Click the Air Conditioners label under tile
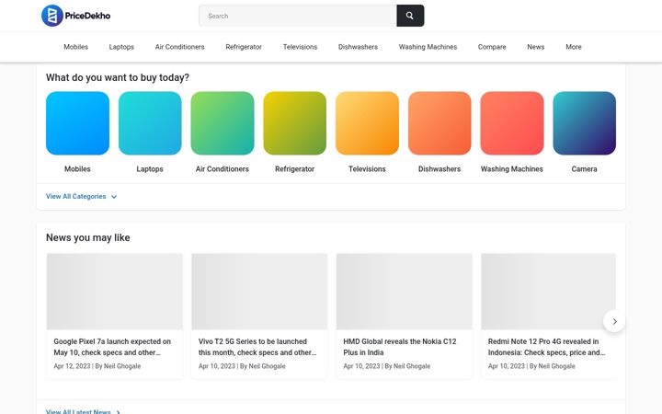 223,169
